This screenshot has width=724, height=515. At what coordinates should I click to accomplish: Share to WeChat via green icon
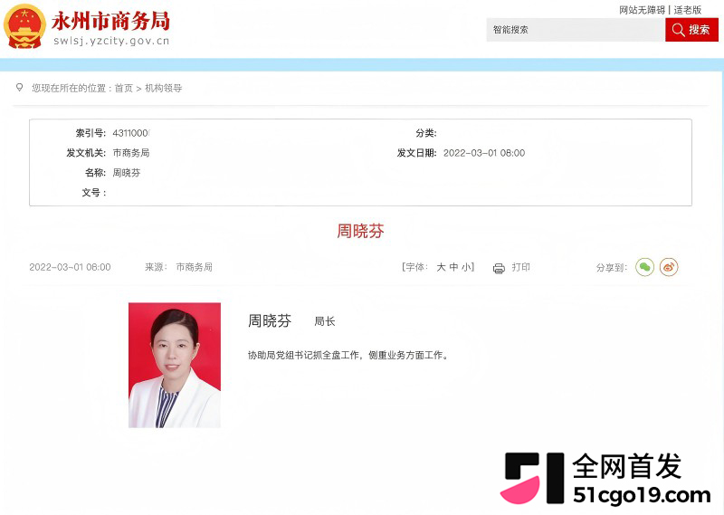point(644,267)
